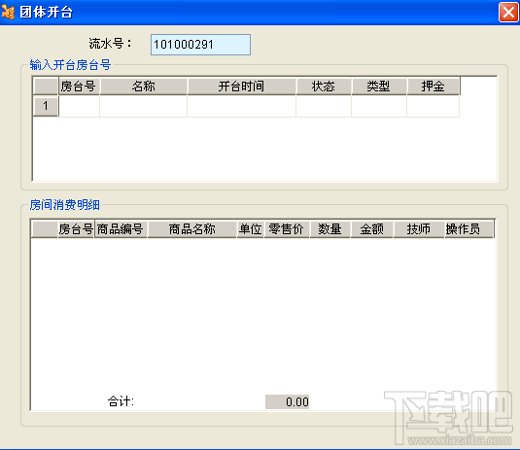The height and width of the screenshot is (450, 520).
Task: Click the 商品编号 column header
Action: tap(121, 229)
